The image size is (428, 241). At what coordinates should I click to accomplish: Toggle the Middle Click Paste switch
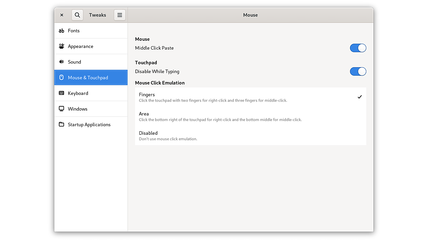point(358,48)
